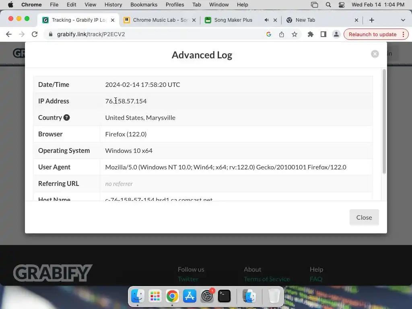The image size is (412, 309).
Task: Open a new tab with the plus button
Action: point(371,20)
